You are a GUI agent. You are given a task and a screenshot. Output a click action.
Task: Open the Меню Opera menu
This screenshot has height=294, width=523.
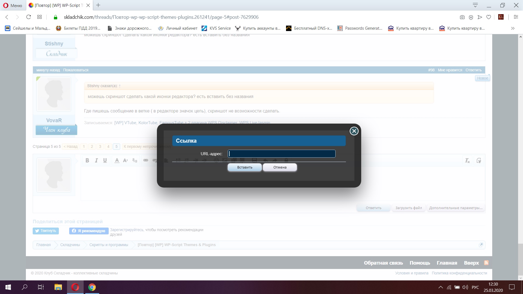[x=13, y=5]
